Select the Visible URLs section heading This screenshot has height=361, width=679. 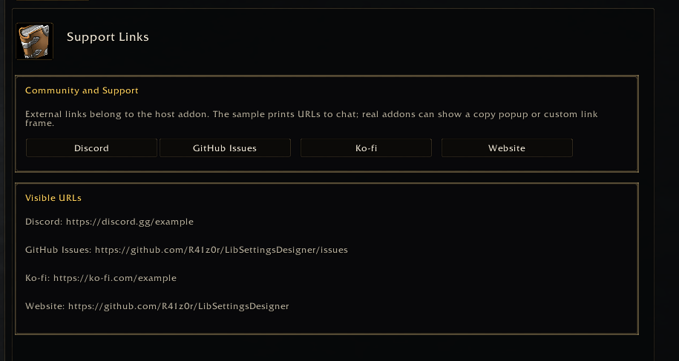click(x=53, y=198)
